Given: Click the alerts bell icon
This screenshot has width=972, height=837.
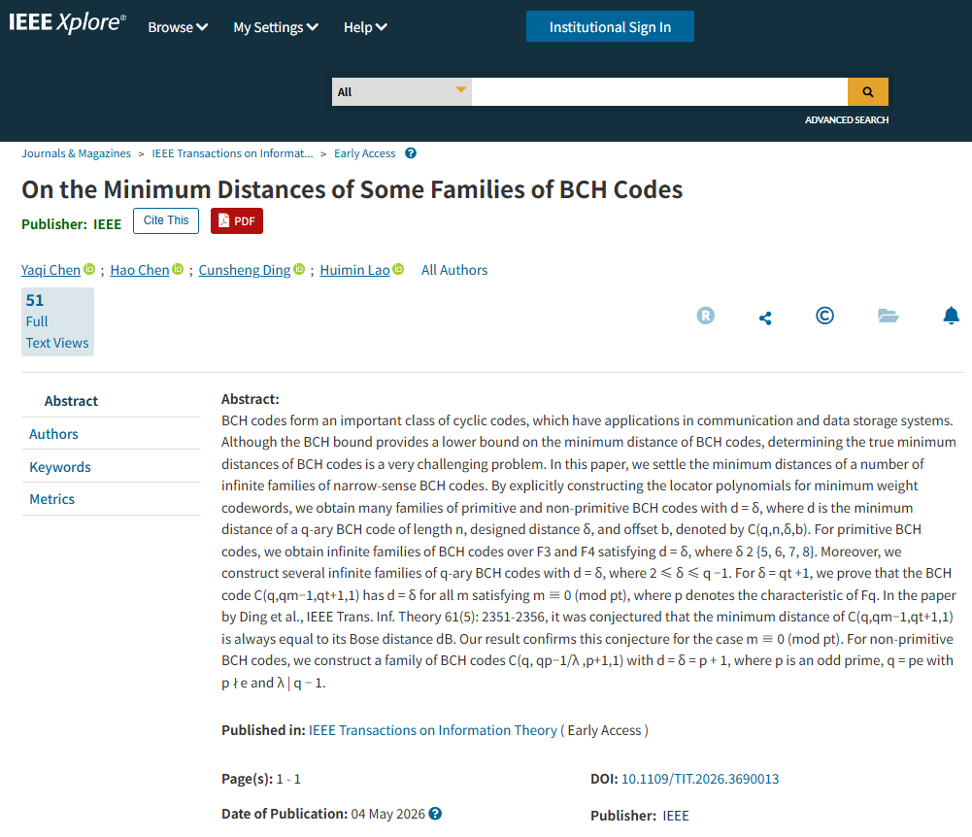Looking at the screenshot, I should (951, 316).
